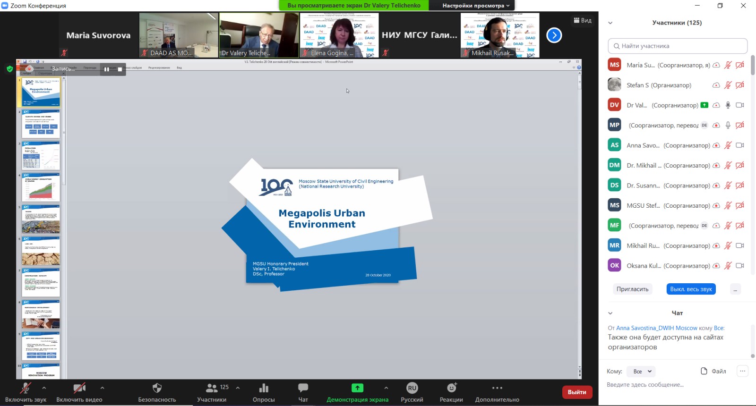
Task: Switch to the Структура tab of slide pane
Action: pyautogui.click(x=45, y=73)
